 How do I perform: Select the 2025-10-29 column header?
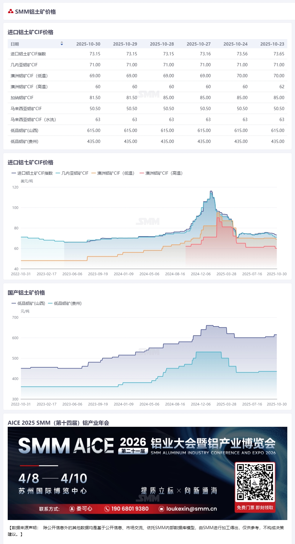pos(125,44)
